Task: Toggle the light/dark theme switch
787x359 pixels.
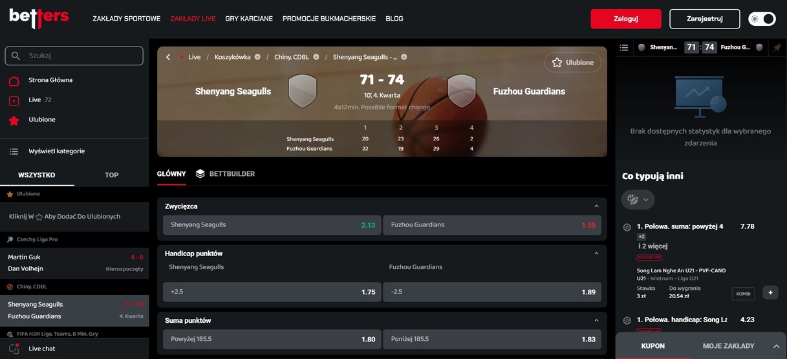Action: [x=762, y=19]
